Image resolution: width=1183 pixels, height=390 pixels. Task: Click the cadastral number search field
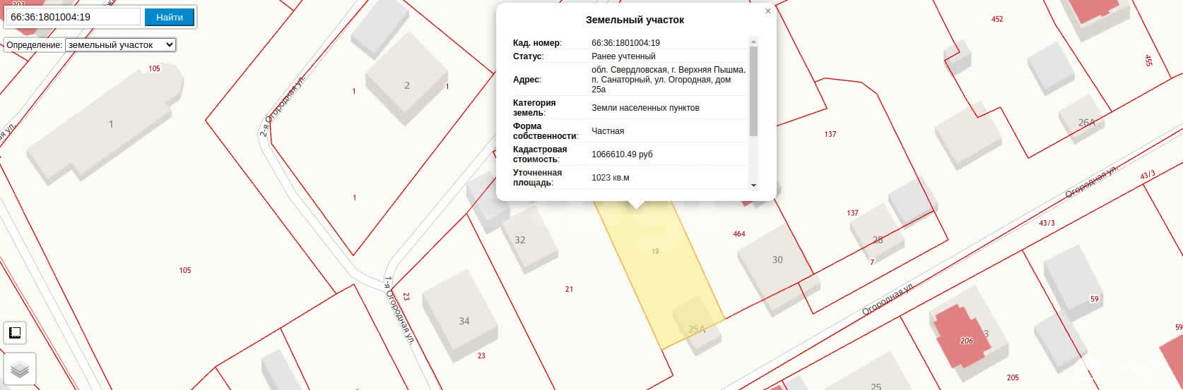73,17
